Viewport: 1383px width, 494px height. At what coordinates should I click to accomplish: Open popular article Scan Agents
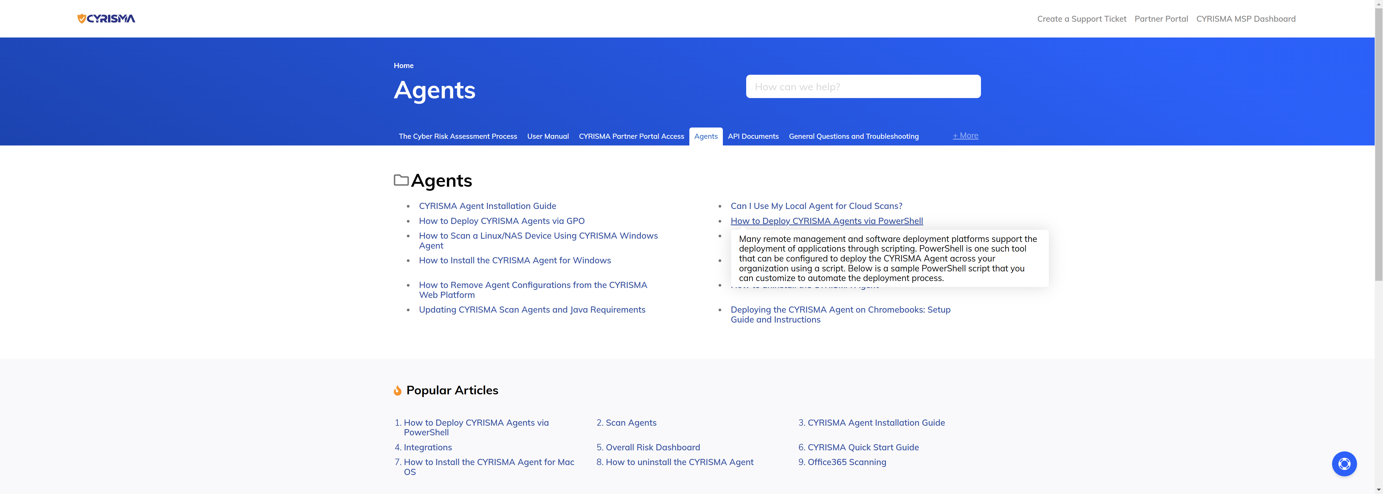pos(631,423)
